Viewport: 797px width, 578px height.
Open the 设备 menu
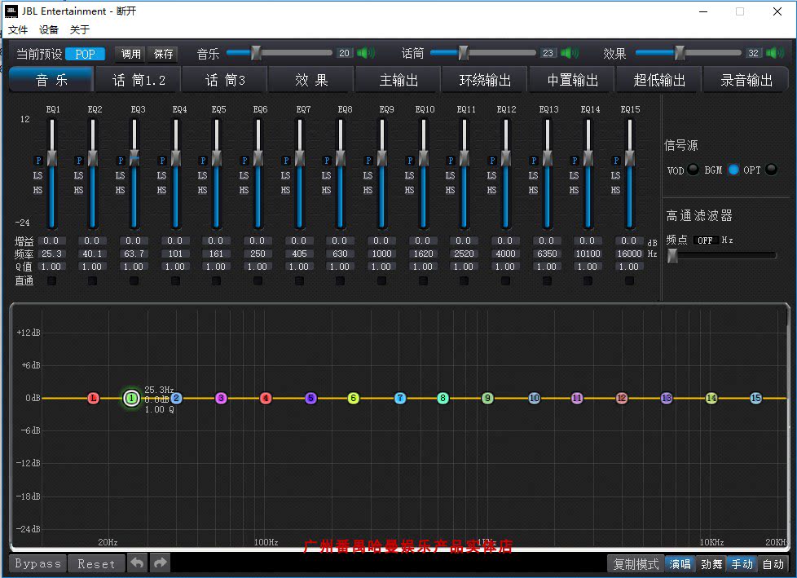click(x=49, y=29)
